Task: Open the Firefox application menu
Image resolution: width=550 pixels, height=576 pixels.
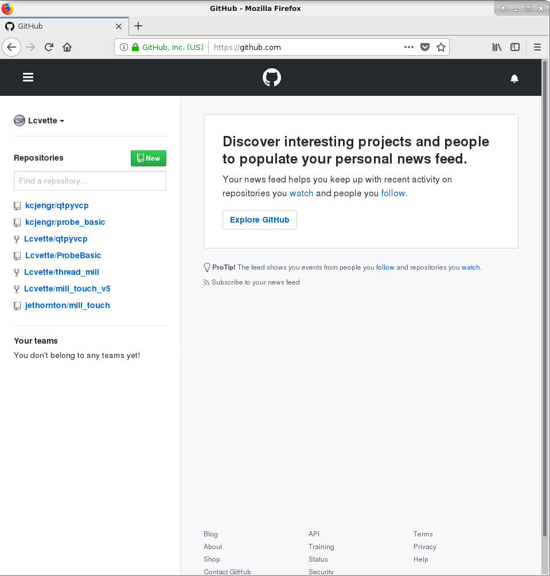Action: [x=537, y=47]
